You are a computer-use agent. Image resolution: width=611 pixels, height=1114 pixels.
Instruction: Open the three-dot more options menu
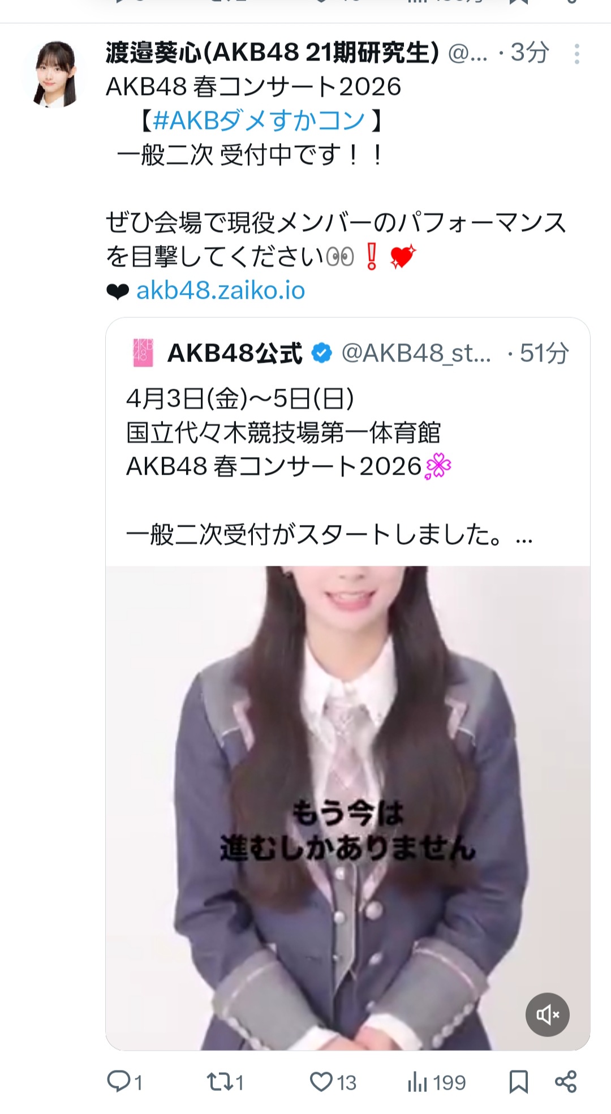pyautogui.click(x=576, y=54)
